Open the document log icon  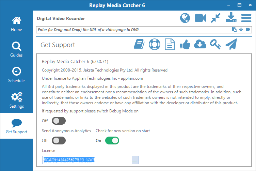click(x=170, y=44)
